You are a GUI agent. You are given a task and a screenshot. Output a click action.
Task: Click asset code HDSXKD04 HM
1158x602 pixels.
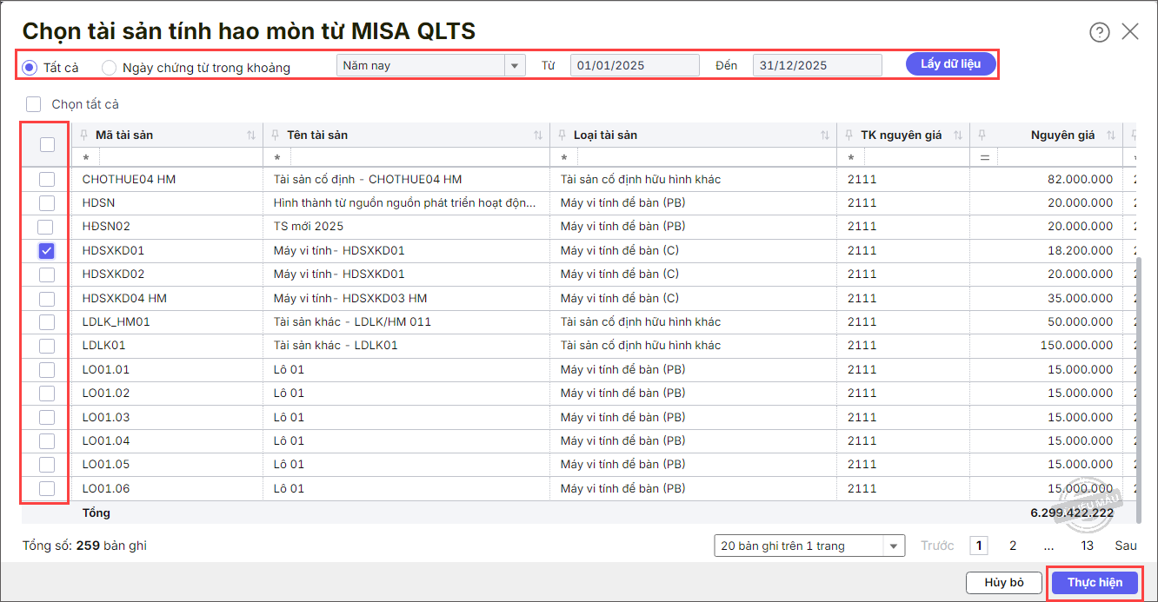tap(124, 298)
